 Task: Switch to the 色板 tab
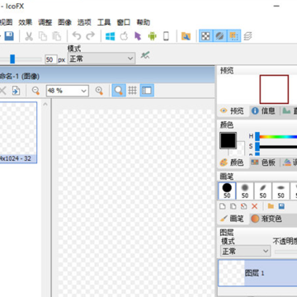263,163
